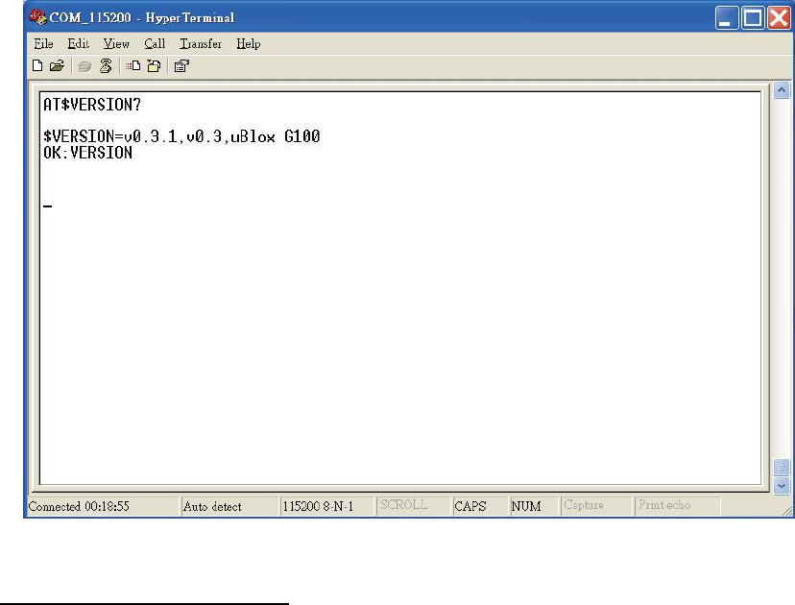The image size is (795, 605).
Task: Close the HyperTerminal window
Action: tap(779, 18)
